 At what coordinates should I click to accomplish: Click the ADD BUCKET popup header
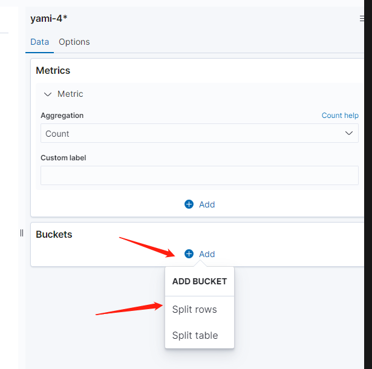click(200, 281)
